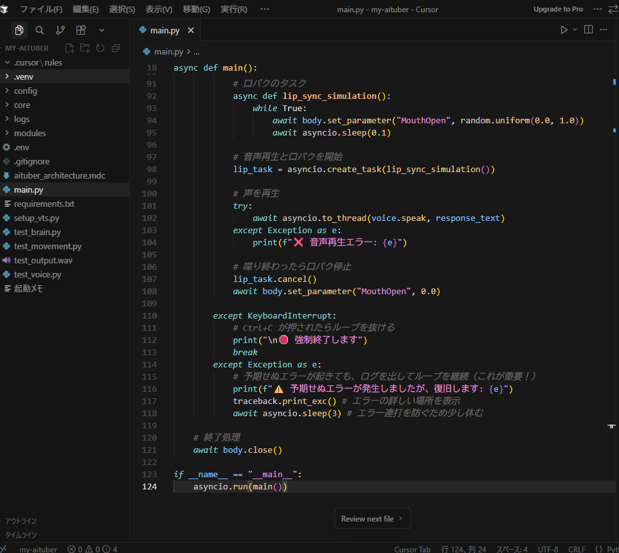619x553 pixels.
Task: Run the Python file with play icon
Action: [x=564, y=30]
